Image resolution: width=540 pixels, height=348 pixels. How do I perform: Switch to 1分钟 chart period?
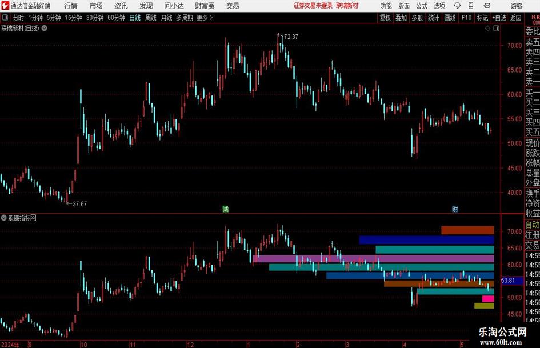click(x=35, y=18)
